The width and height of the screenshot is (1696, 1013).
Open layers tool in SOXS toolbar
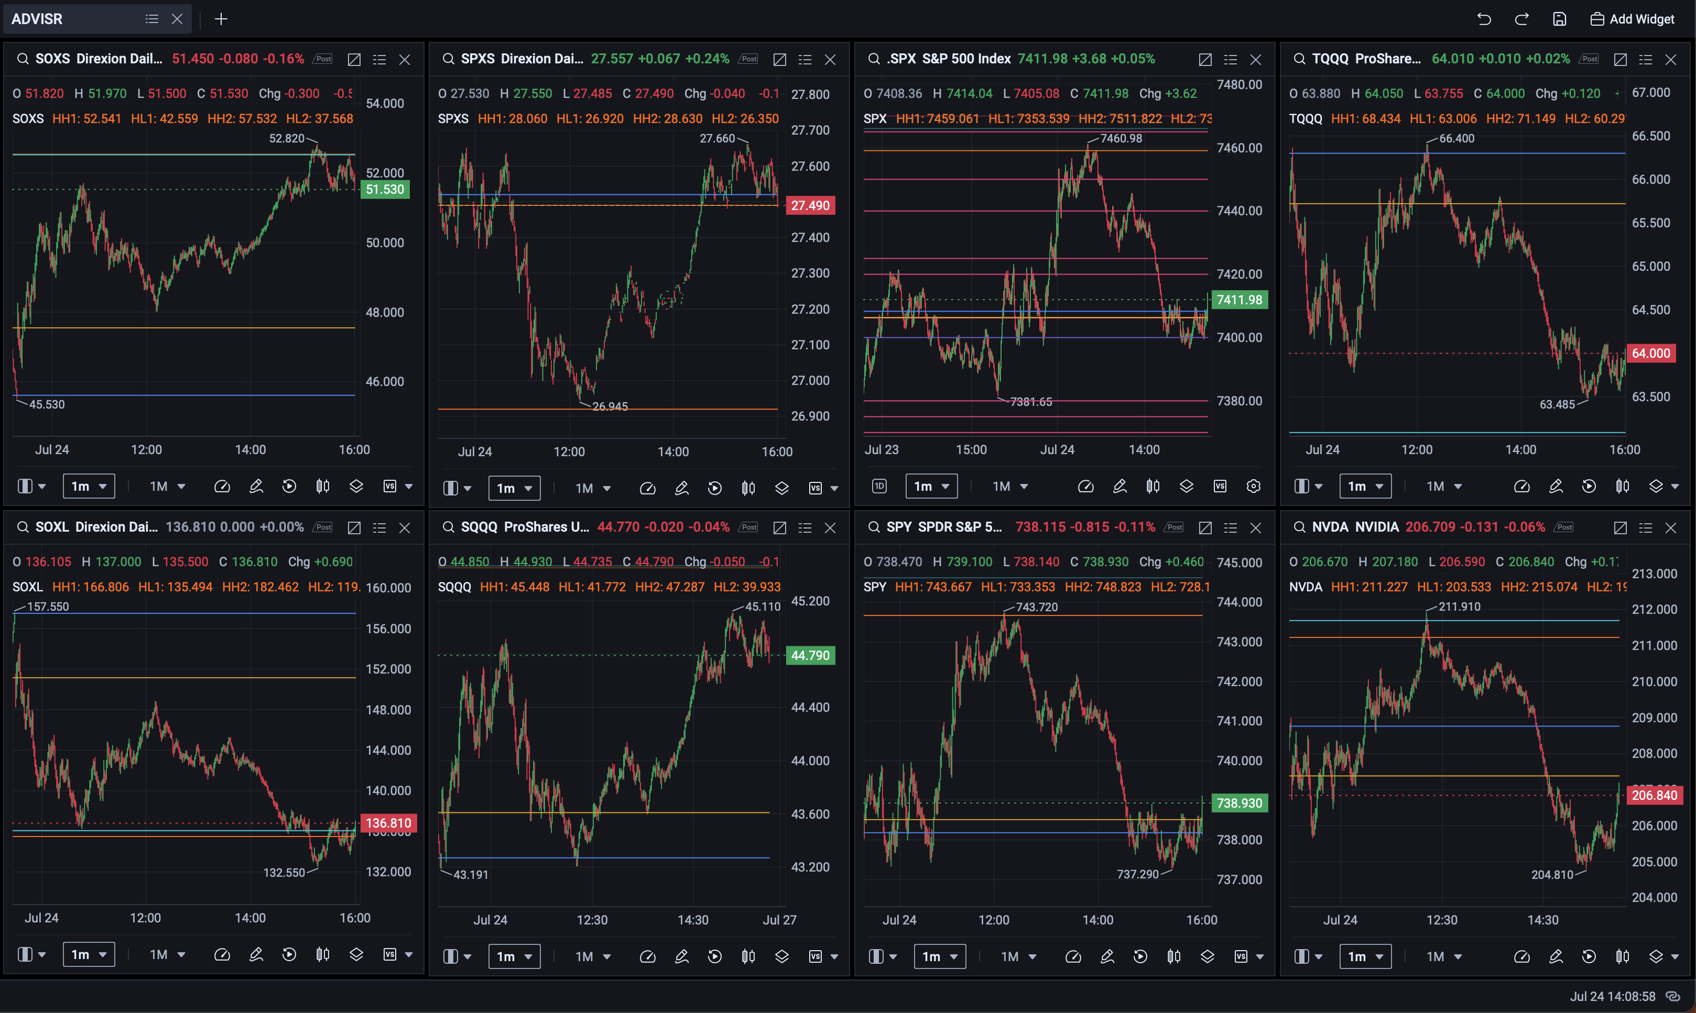point(356,486)
